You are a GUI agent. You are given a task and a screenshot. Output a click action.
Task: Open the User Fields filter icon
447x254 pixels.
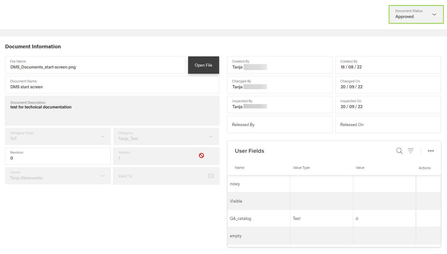411,151
